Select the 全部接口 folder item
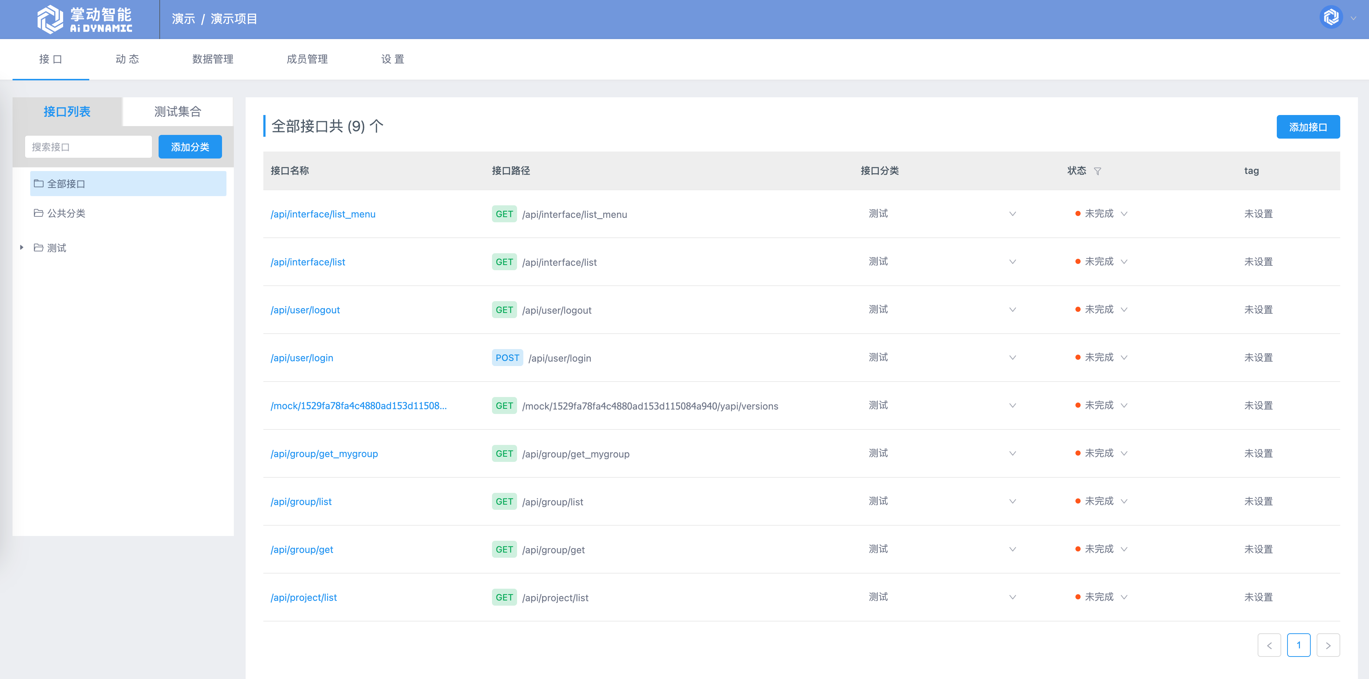1369x679 pixels. (x=128, y=183)
